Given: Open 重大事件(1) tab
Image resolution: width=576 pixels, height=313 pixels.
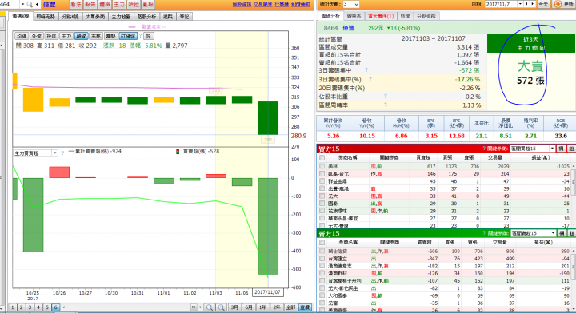Looking at the screenshot, I should 381,16.
